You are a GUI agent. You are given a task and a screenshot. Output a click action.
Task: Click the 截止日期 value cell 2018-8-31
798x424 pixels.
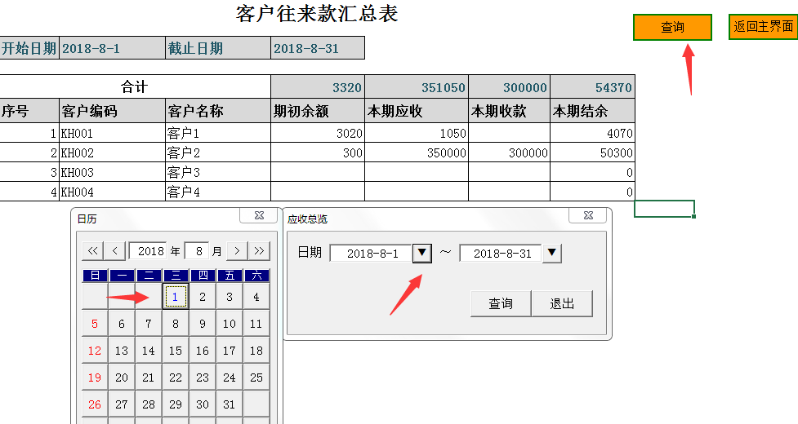[318, 48]
